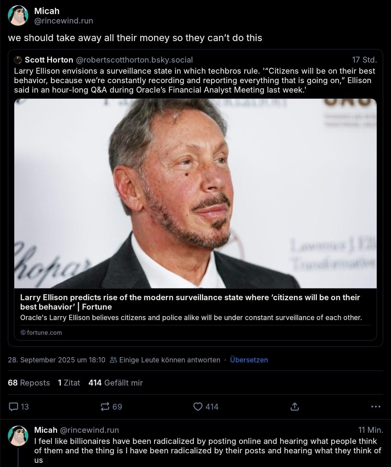Open the Larry Ellison article image thumbnail

tap(195, 193)
